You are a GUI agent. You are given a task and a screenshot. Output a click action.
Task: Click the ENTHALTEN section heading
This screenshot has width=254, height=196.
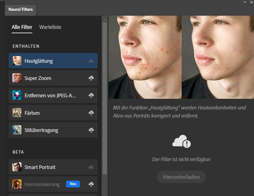tap(26, 46)
